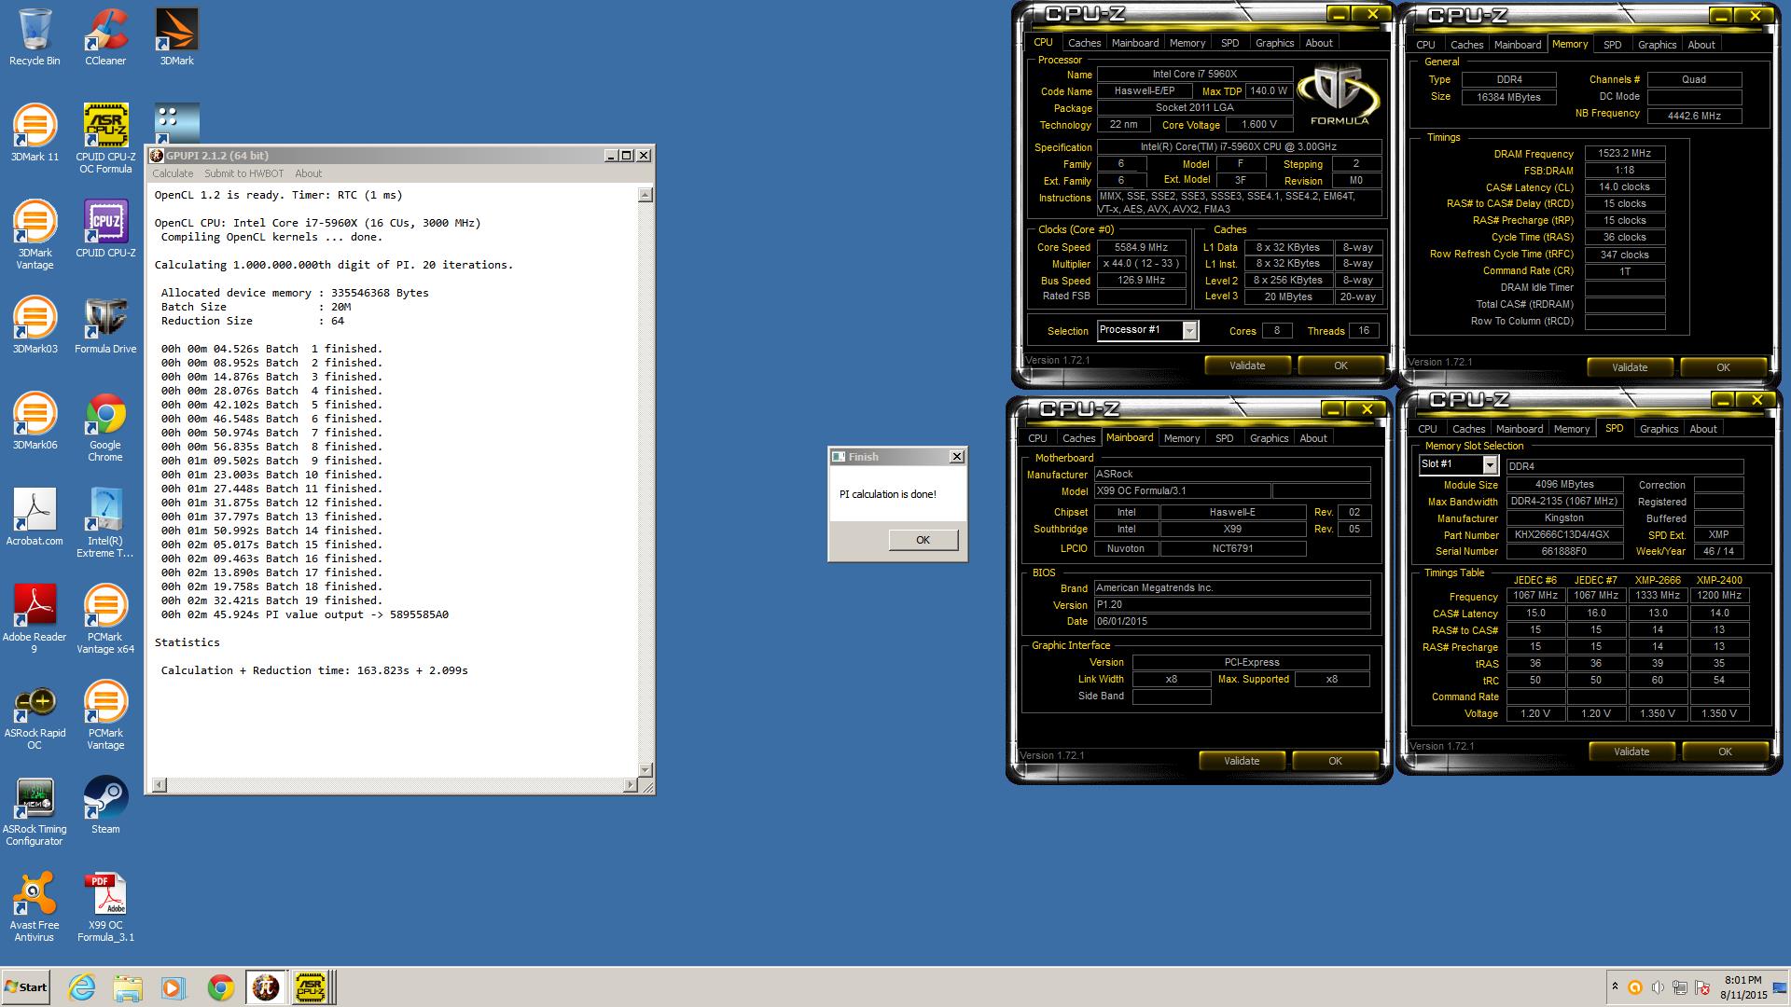This screenshot has width=1791, height=1007.
Task: Click Validate in the CPU-Z CPU window
Action: pyautogui.click(x=1247, y=366)
